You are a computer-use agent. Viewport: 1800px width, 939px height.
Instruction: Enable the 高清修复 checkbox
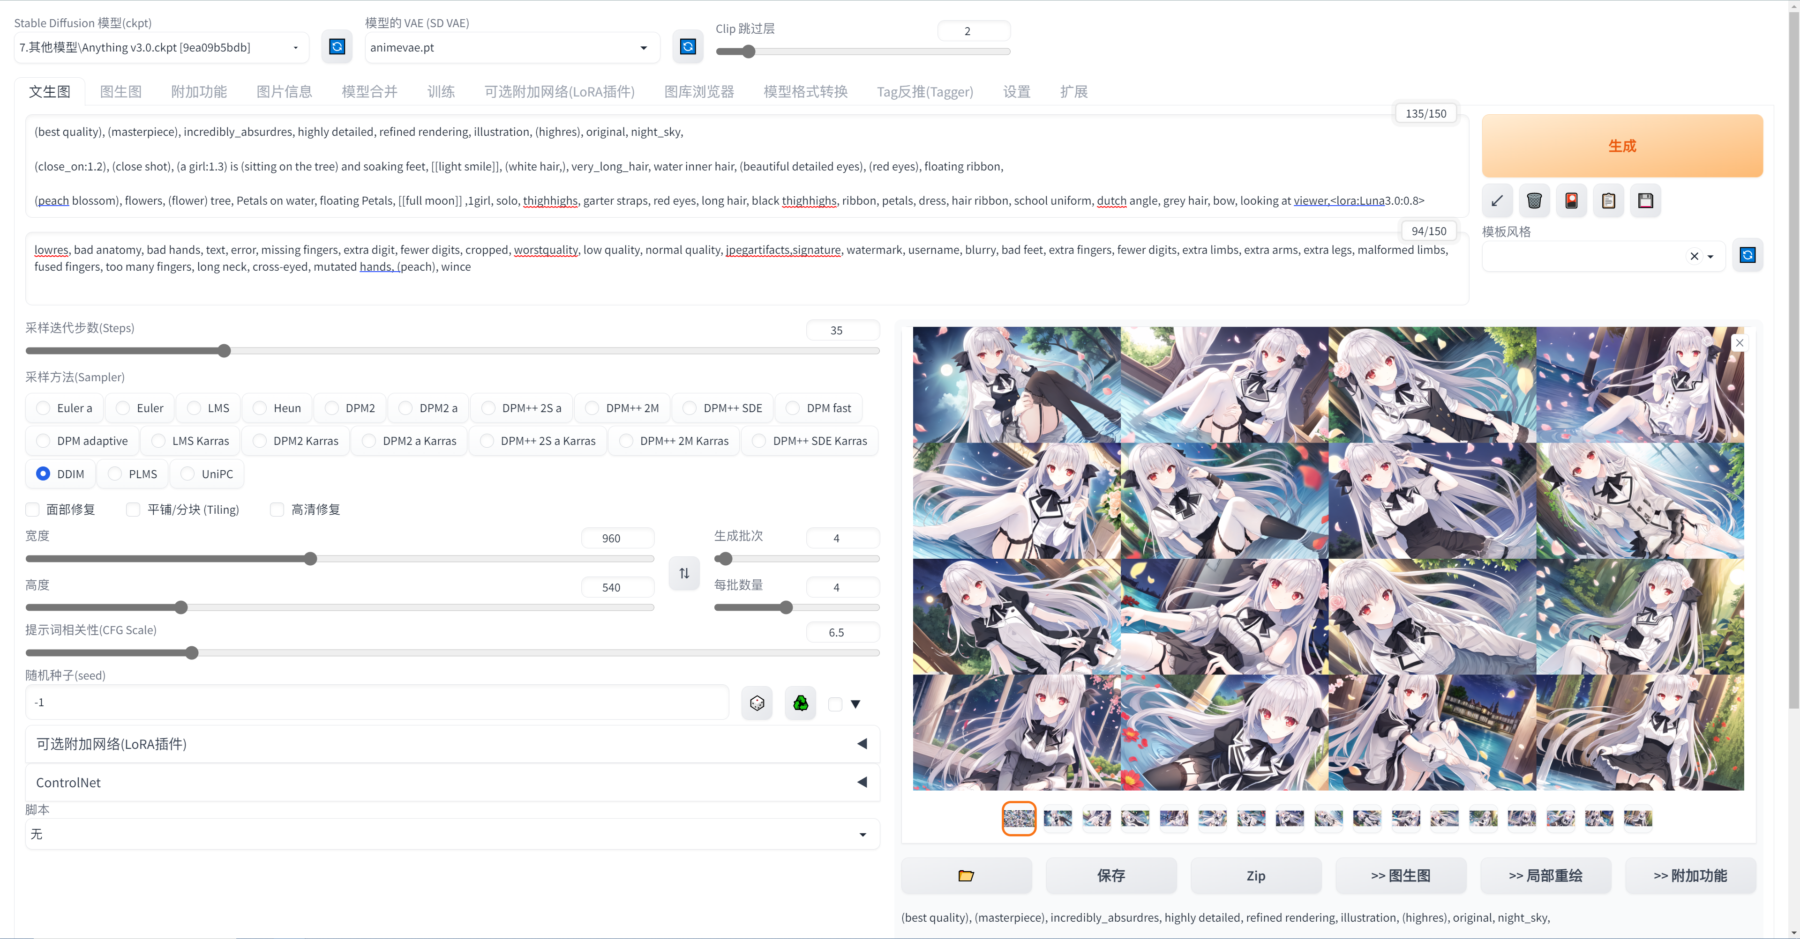click(x=277, y=510)
